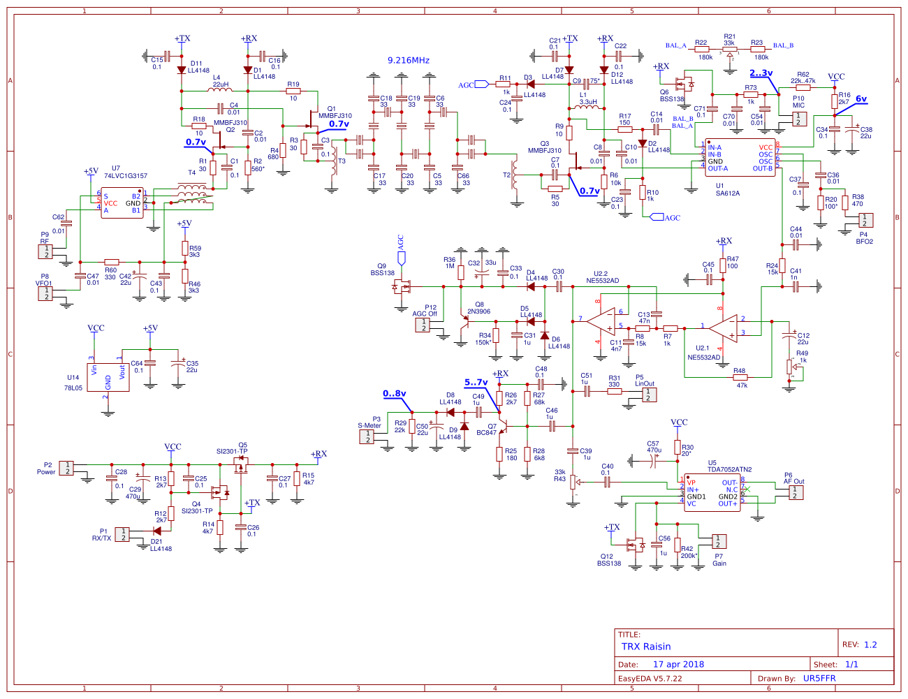Click the U5 TDA7052ATN2 amplifier block
The height and width of the screenshot is (699, 908).
click(711, 492)
